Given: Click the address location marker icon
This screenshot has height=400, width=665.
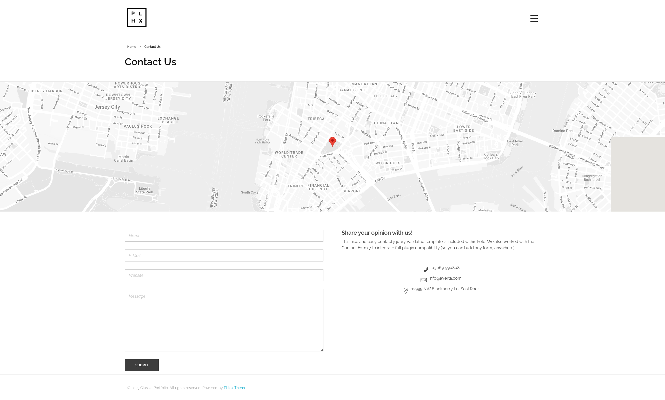Looking at the screenshot, I should click(x=406, y=291).
